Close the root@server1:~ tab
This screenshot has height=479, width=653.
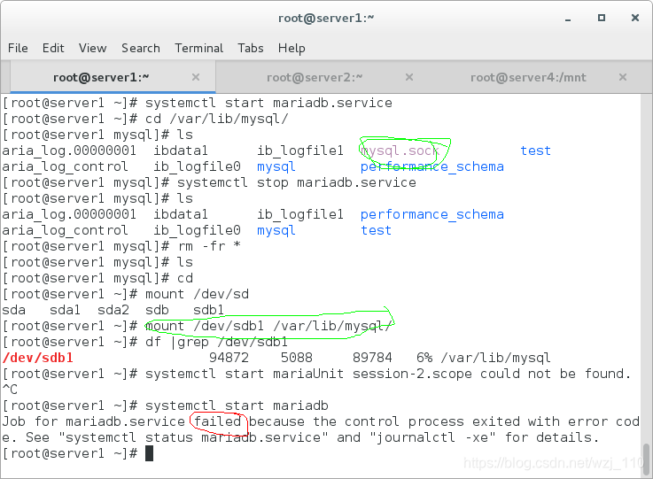[x=196, y=77]
